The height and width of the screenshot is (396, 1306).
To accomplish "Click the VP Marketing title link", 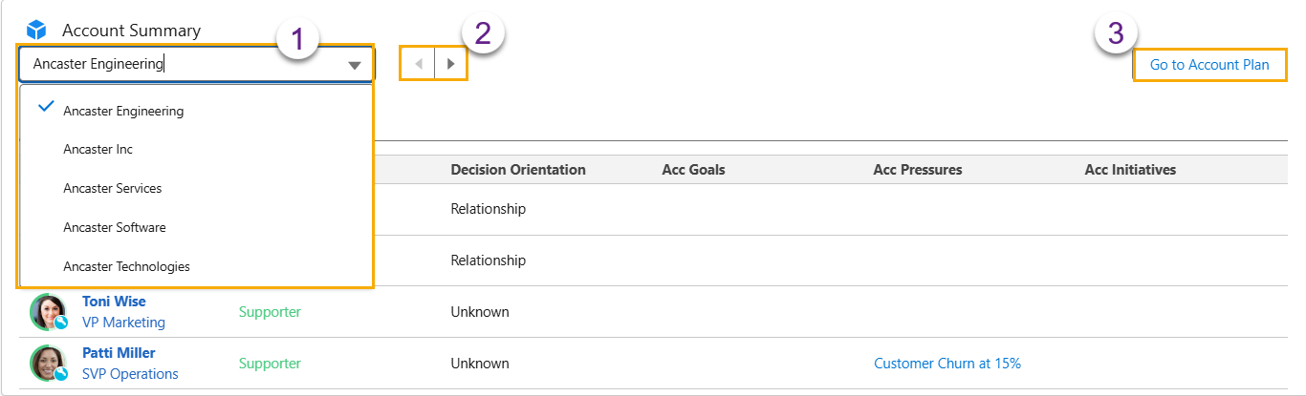I will pyautogui.click(x=123, y=323).
